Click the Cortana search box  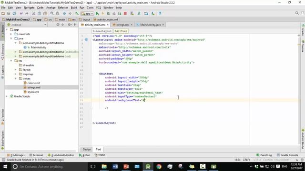tap(50, 167)
